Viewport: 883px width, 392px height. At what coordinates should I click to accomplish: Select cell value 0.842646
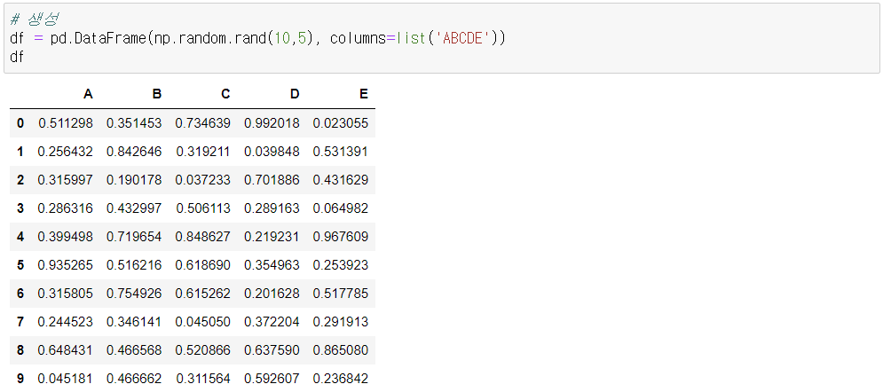tap(134, 152)
